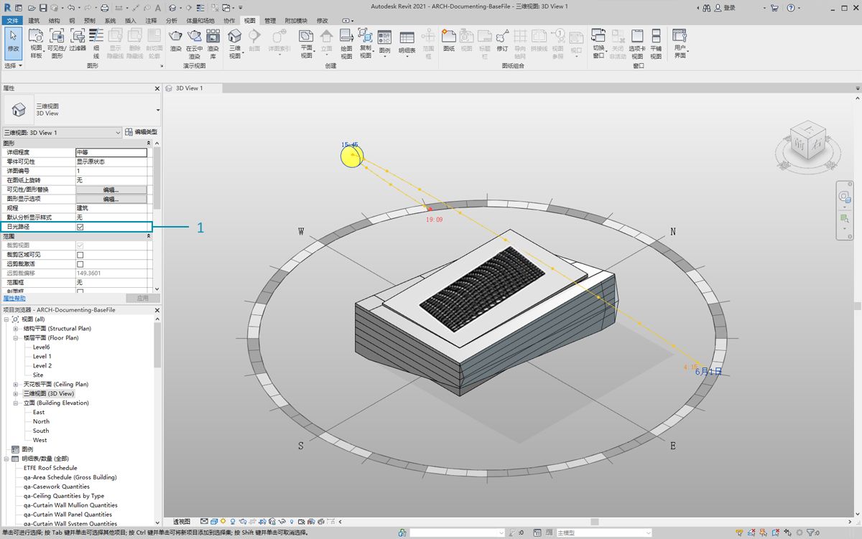Screen dimensions: 862x539
Task: Click 复制视图 (Duplicate View) tool
Action: point(365,43)
